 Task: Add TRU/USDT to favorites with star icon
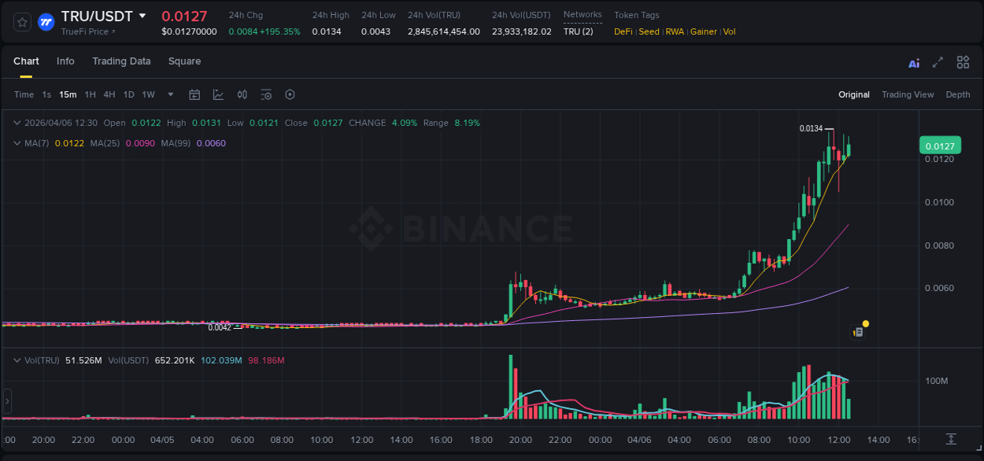(x=23, y=22)
